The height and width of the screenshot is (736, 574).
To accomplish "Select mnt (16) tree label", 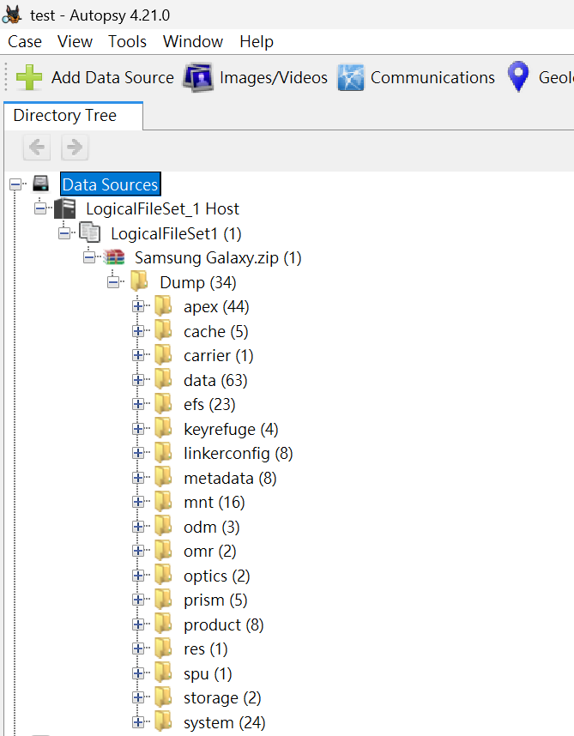I will pos(214,502).
